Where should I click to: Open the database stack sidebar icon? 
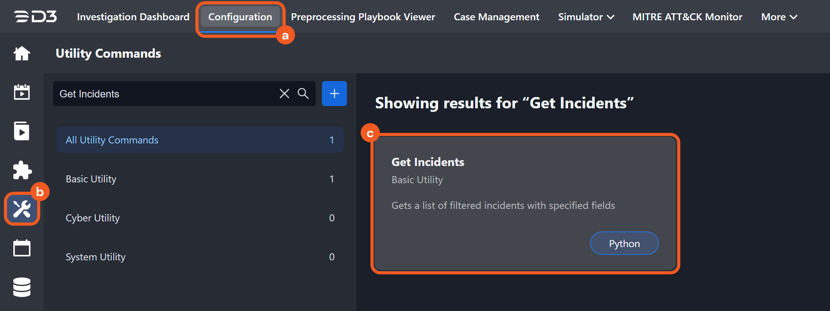pos(22,287)
